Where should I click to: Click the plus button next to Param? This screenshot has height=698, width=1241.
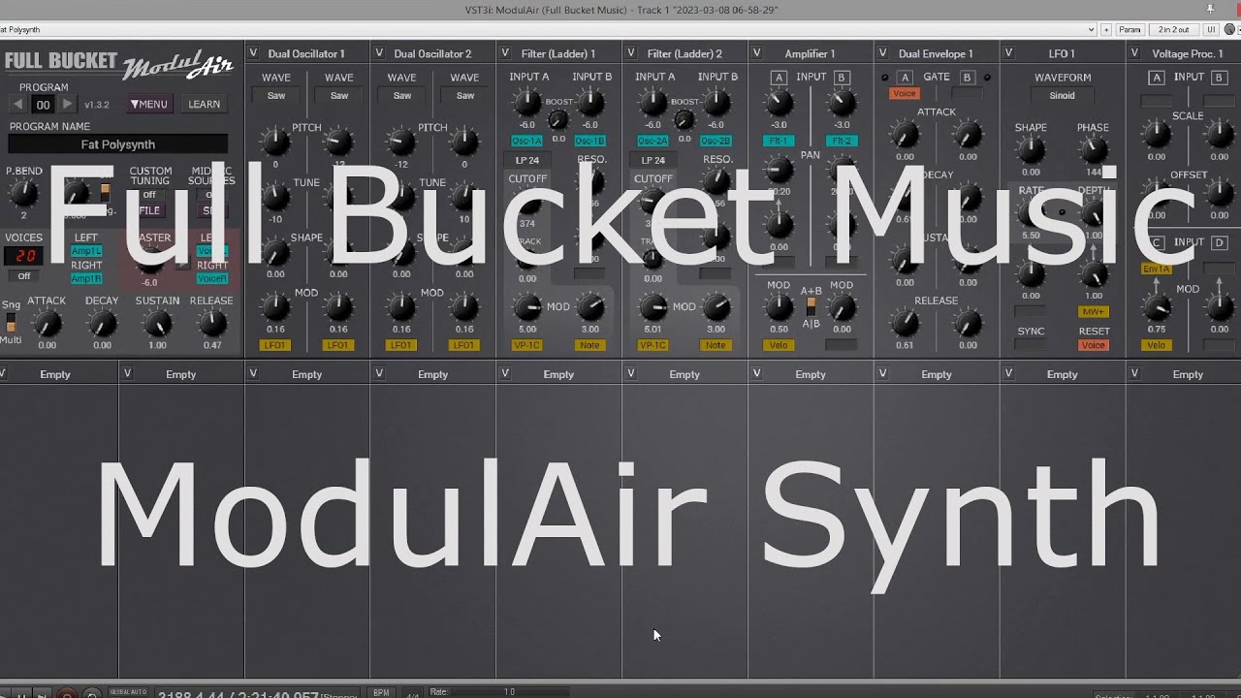click(x=1107, y=30)
